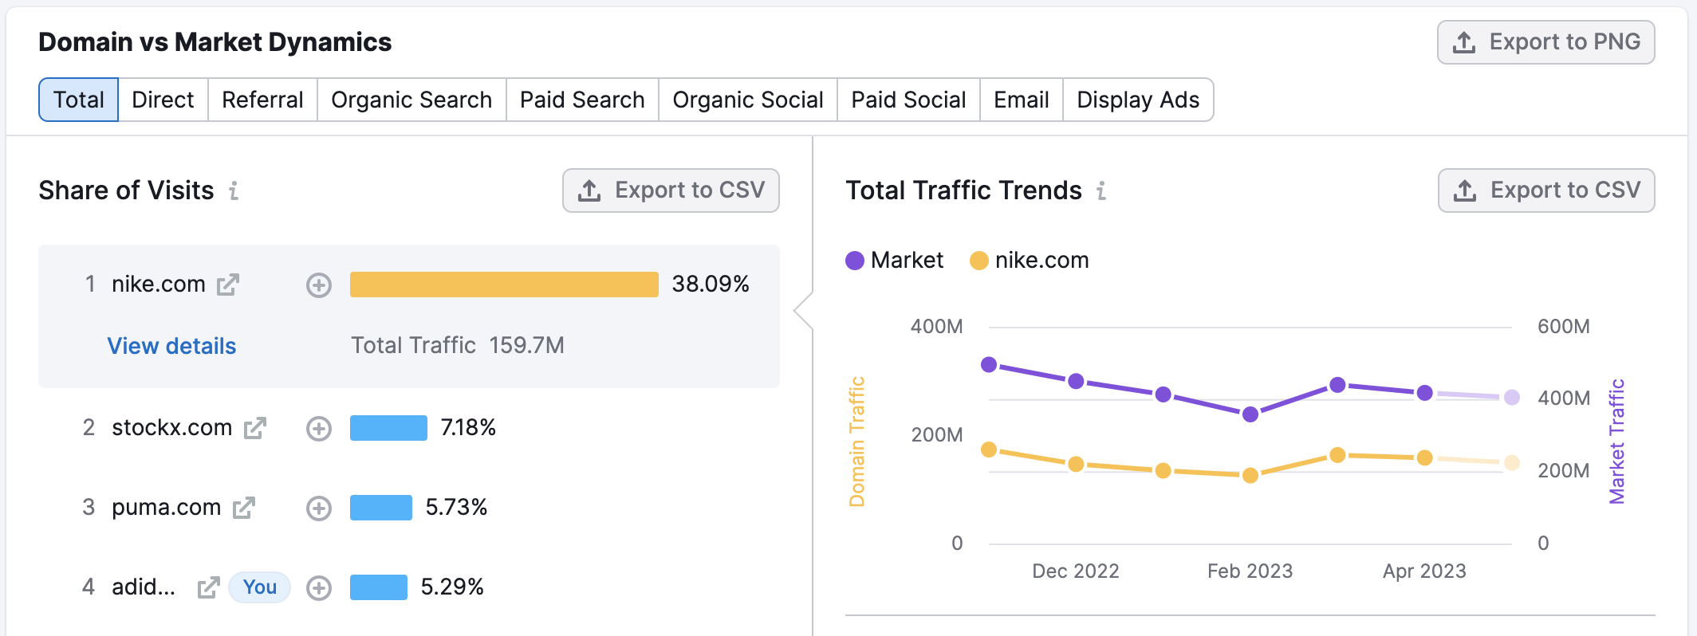The height and width of the screenshot is (636, 1697).
Task: Click puma.com blue share bar
Action: pyautogui.click(x=381, y=508)
